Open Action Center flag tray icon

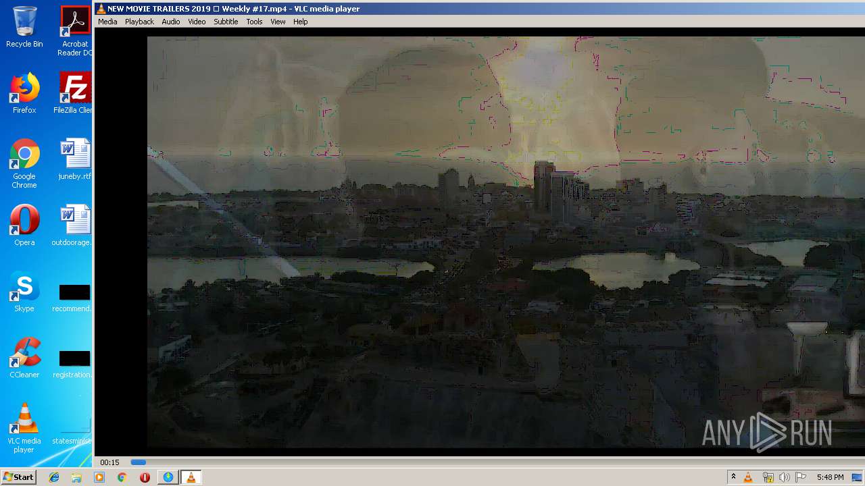[x=801, y=477]
